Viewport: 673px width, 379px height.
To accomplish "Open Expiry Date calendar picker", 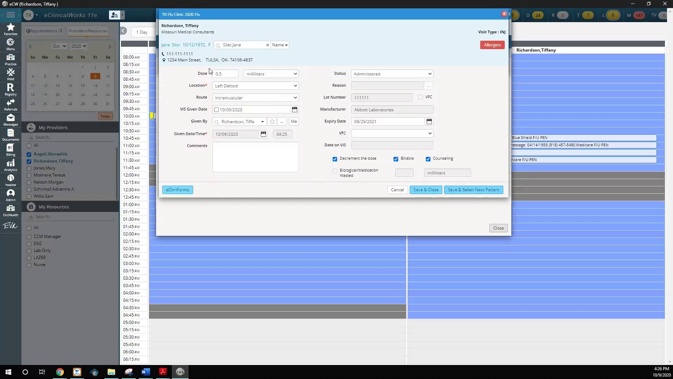I will [429, 121].
